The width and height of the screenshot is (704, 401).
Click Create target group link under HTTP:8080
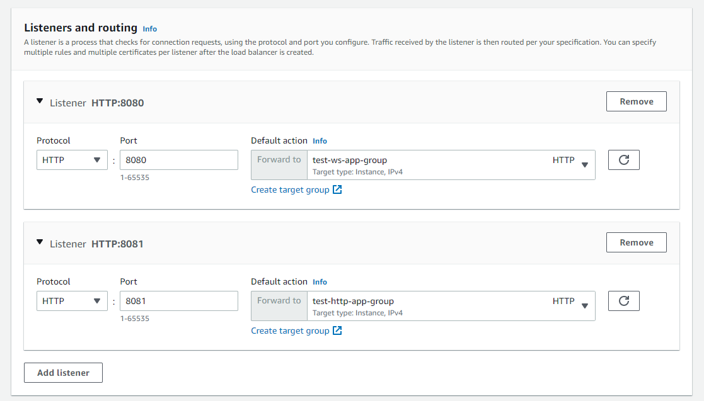tap(290, 189)
